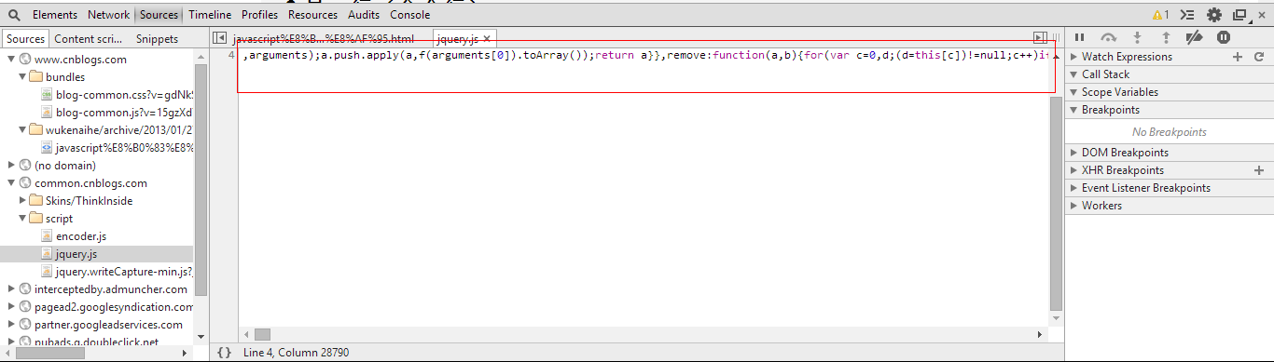
Task: Add a watch expression
Action: pos(1237,57)
